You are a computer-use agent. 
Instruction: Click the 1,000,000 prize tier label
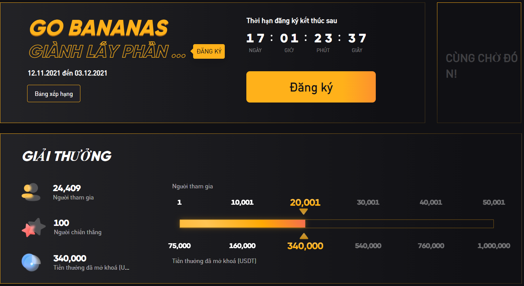point(494,246)
